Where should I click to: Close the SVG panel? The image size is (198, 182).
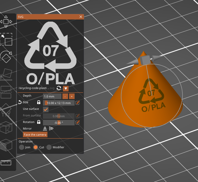point(81,17)
